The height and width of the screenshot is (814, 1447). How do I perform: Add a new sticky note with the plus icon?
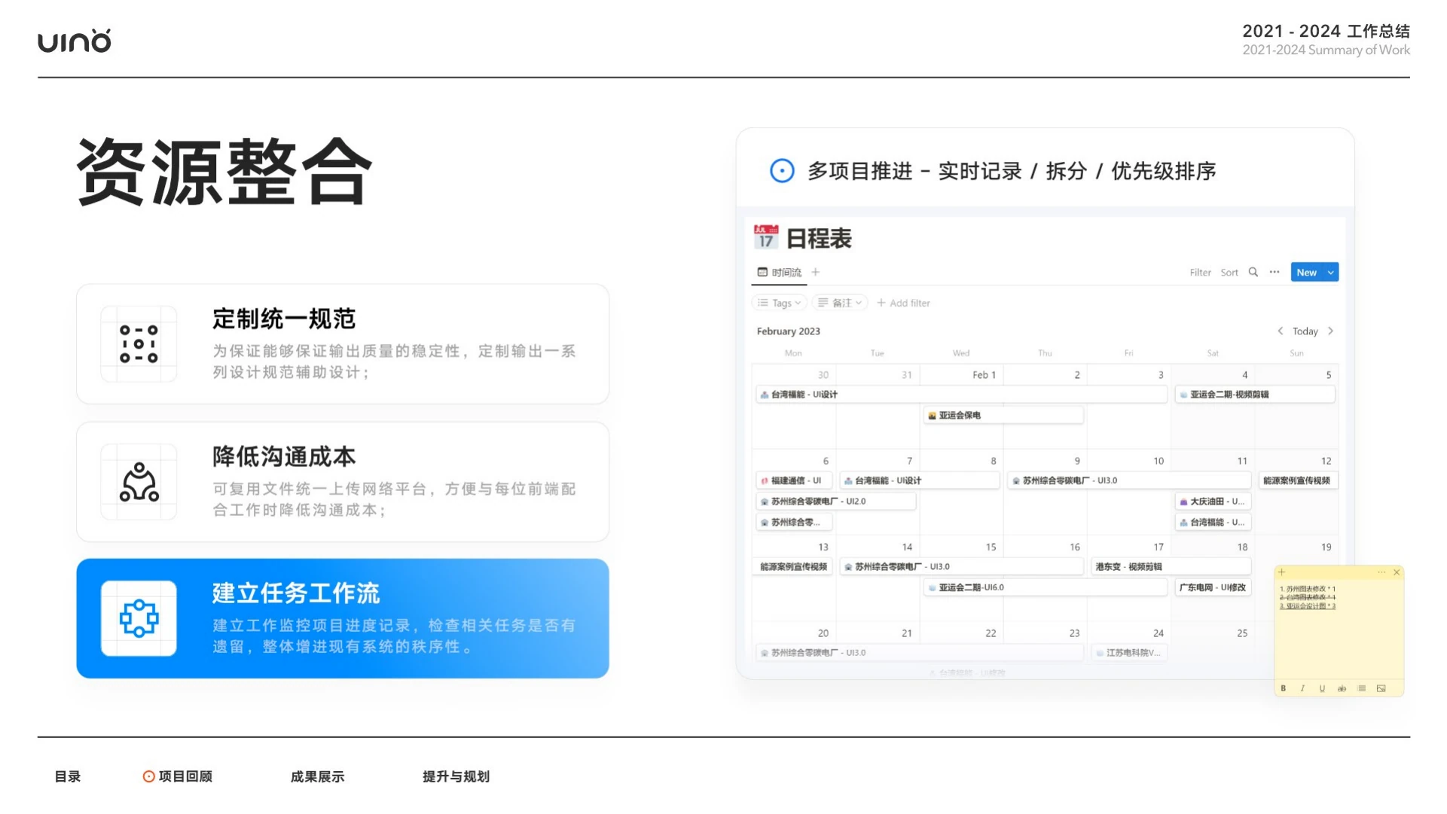point(1282,573)
